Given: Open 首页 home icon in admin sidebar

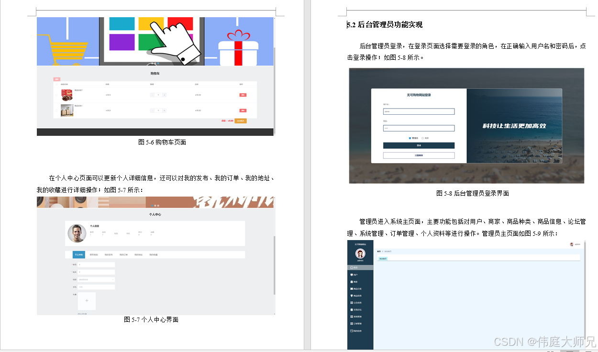Looking at the screenshot, I should pos(352,267).
